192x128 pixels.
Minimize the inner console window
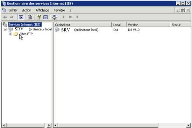click(x=177, y=10)
